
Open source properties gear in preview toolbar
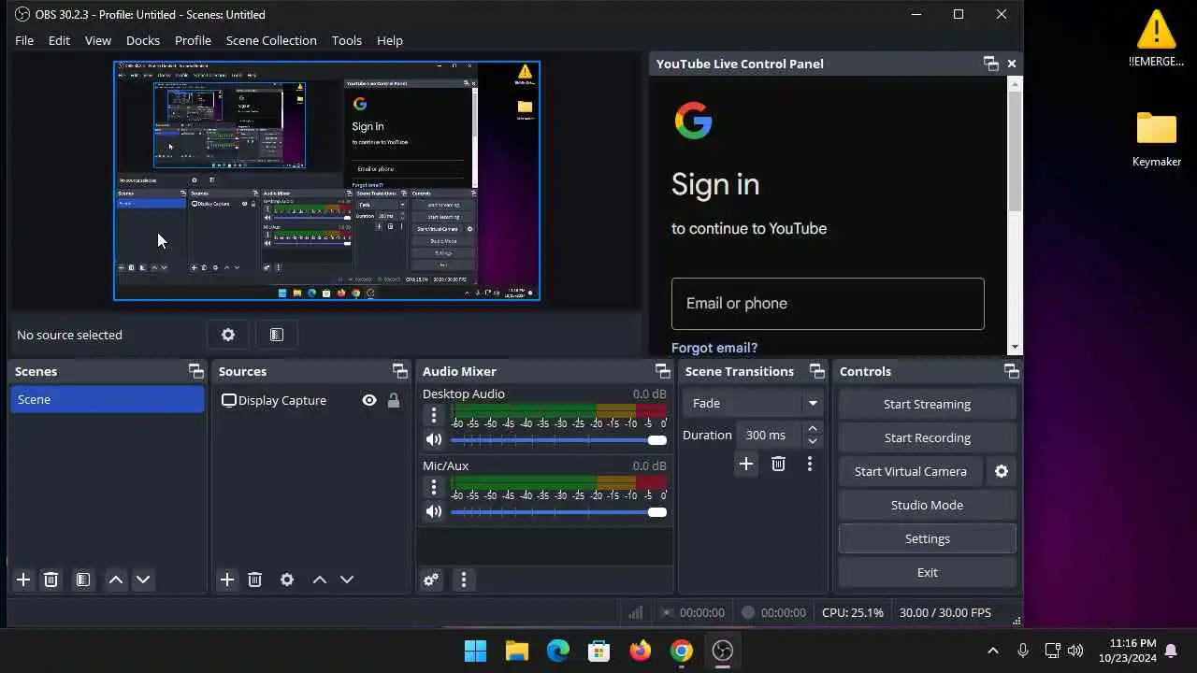[228, 335]
